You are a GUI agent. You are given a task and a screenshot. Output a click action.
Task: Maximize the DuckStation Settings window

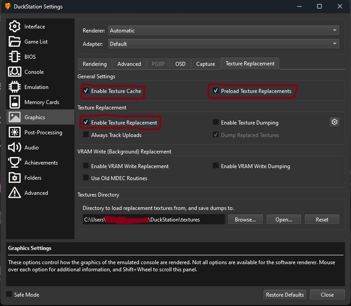click(319, 6)
